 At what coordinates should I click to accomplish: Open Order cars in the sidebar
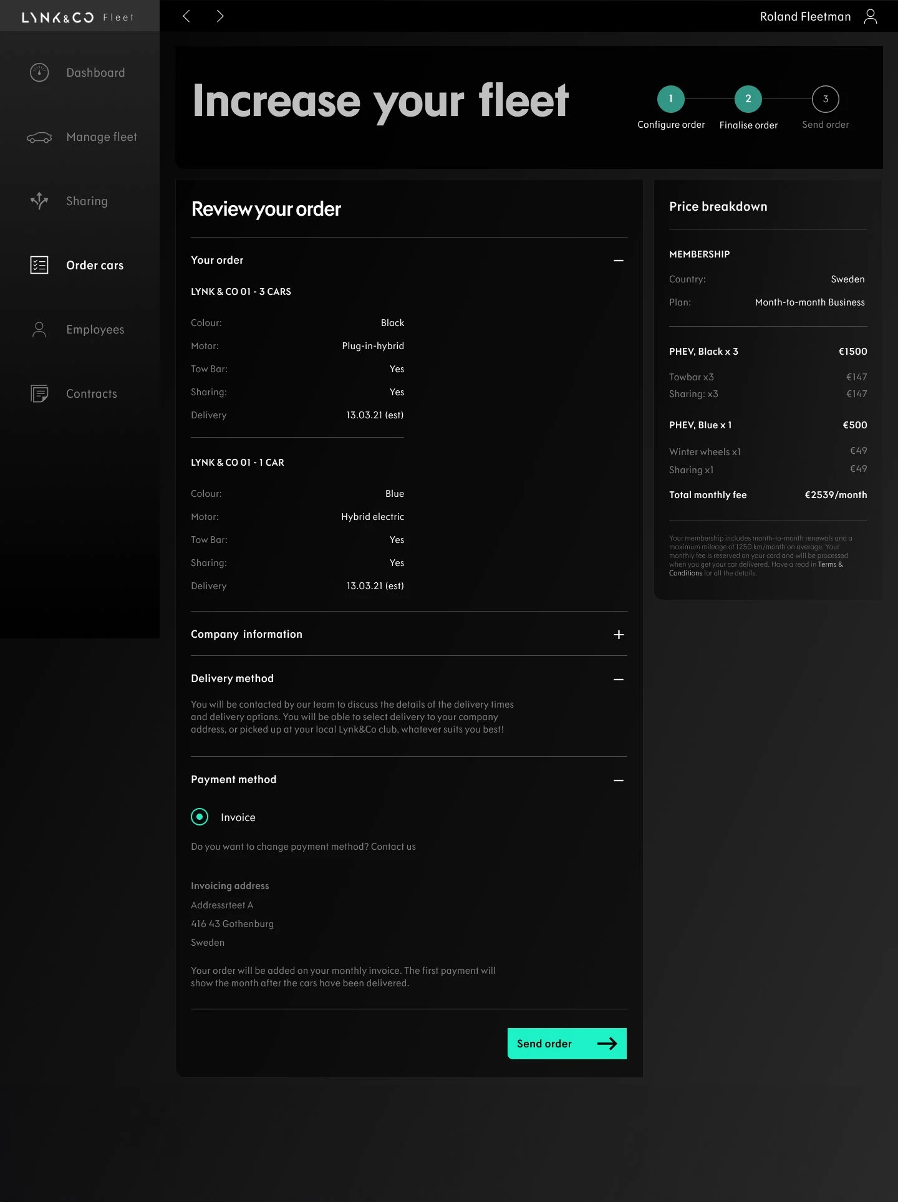point(95,265)
